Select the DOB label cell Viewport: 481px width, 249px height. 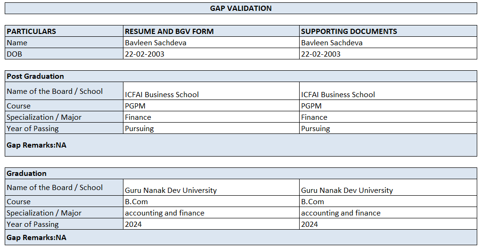point(15,54)
